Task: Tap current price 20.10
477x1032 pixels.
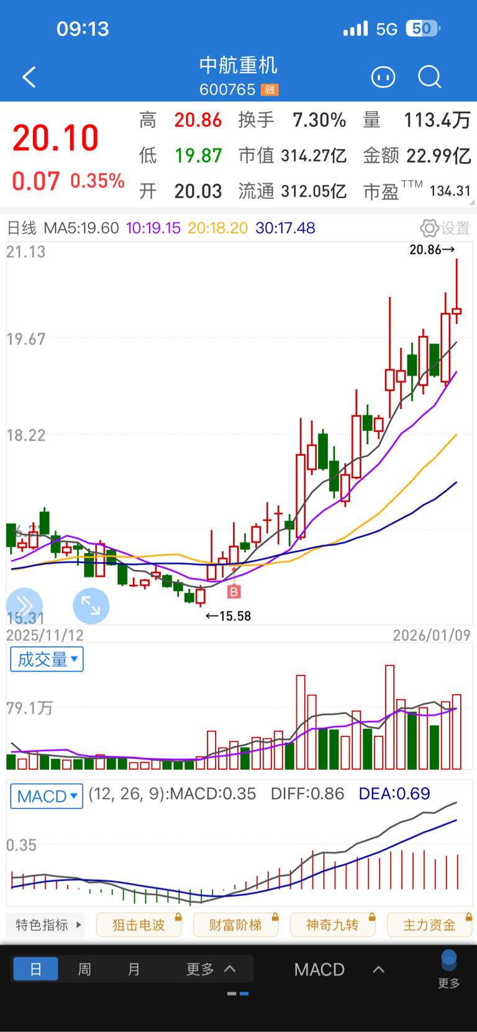Action: coord(56,138)
